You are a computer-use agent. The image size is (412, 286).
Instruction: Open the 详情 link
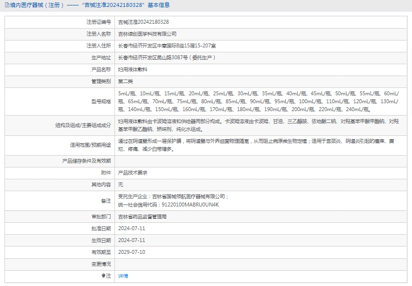(x=123, y=276)
